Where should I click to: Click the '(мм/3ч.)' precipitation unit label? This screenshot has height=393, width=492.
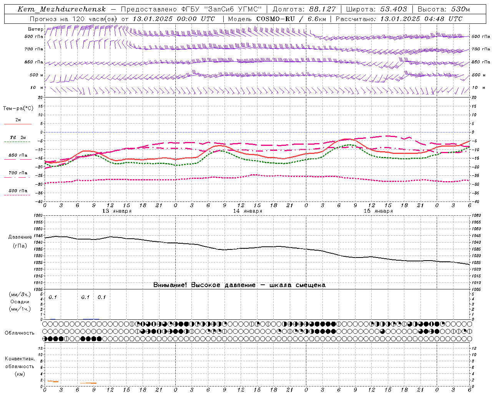[x=20, y=294]
